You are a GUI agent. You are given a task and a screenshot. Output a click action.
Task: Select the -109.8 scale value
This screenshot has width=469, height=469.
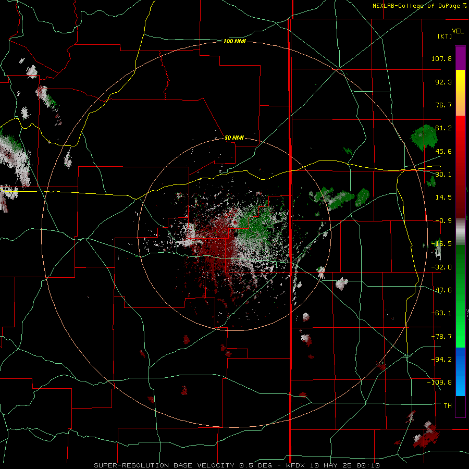coord(439,382)
